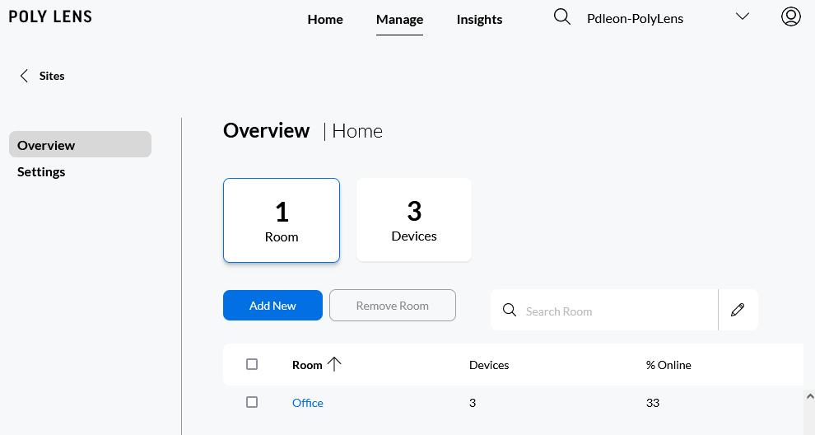Screen dimensions: 815x435
Task: Open search with the magnifier icon in header
Action: 562,17
